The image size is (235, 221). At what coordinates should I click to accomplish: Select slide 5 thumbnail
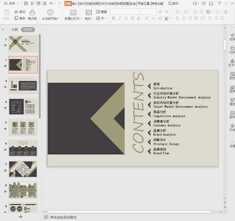23,127
